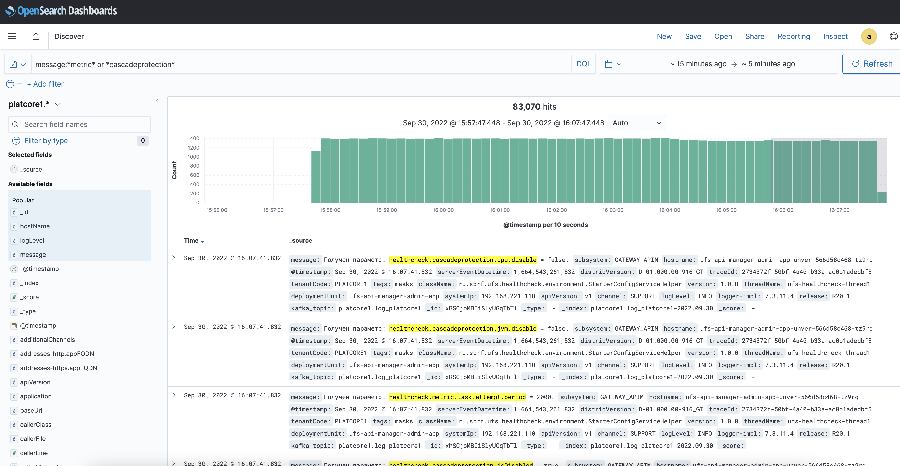Open Filter by type options

(46, 141)
